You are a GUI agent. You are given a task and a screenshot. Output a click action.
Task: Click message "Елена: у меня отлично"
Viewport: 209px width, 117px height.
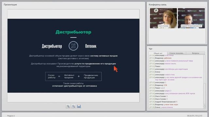(x=161, y=107)
